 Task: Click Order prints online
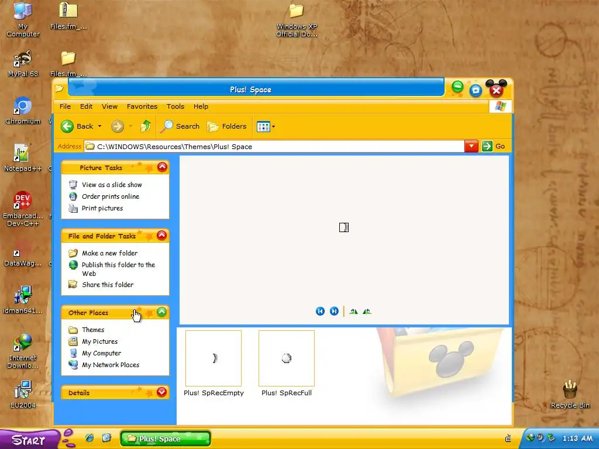coord(104,196)
